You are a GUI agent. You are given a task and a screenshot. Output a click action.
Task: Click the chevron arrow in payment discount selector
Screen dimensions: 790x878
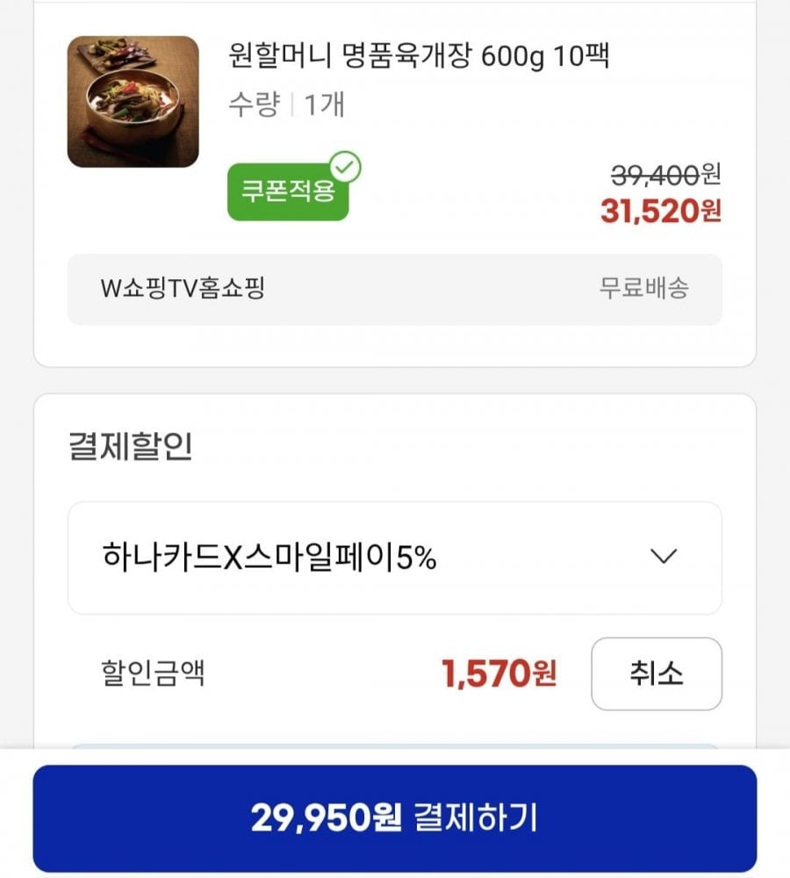tap(664, 557)
